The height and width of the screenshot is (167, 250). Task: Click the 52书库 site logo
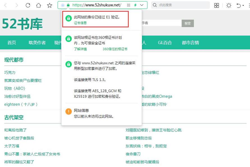pos(22,24)
